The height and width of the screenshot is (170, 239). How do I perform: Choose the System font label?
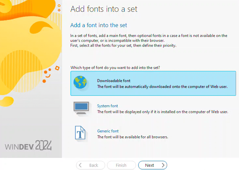coord(107,106)
